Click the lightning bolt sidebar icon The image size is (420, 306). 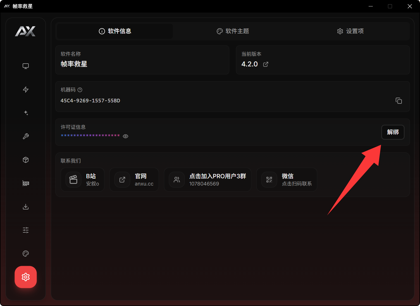click(26, 90)
